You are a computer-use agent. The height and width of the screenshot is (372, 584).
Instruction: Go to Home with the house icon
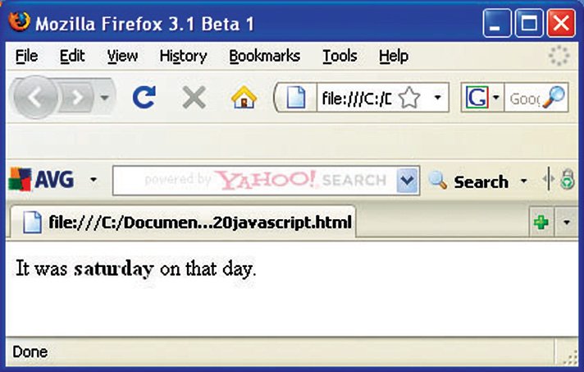click(x=244, y=97)
